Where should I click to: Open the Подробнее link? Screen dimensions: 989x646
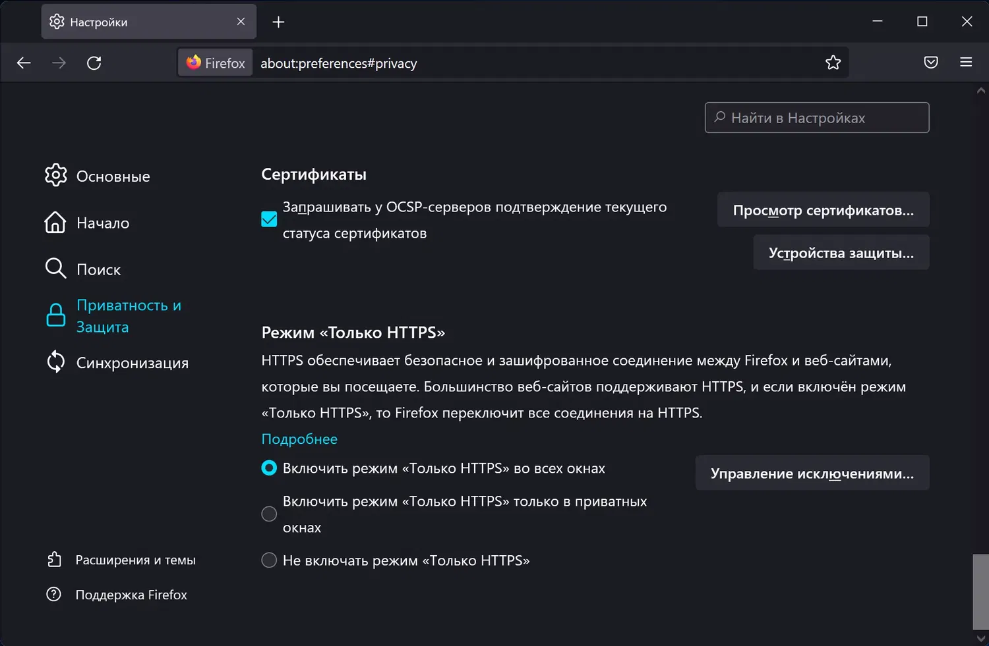coord(299,439)
